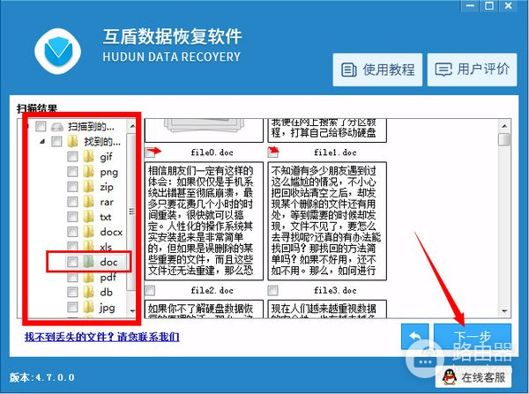529x394 pixels.
Task: Click the docx folder icon
Action: tap(88, 232)
